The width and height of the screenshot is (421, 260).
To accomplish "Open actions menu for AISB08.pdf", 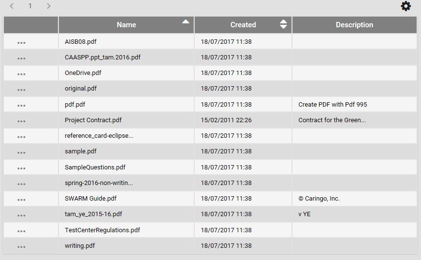I will pos(21,43).
